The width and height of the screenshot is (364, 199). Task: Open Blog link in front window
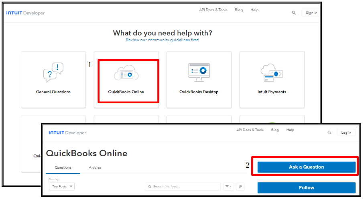coord(275,130)
